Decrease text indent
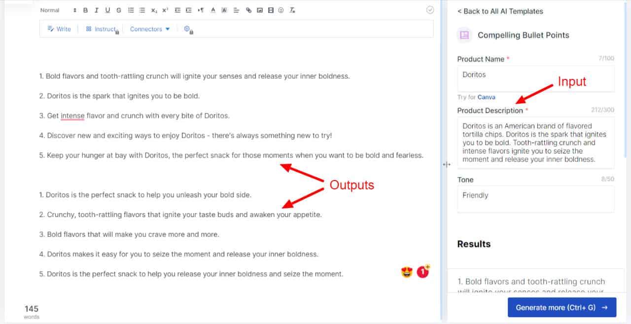Viewport: 631px width, 324px height. point(177,10)
